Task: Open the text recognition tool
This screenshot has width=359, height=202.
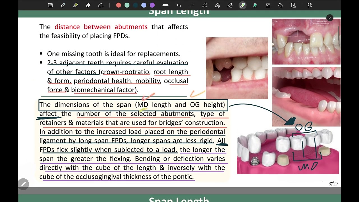Action: 268,5
